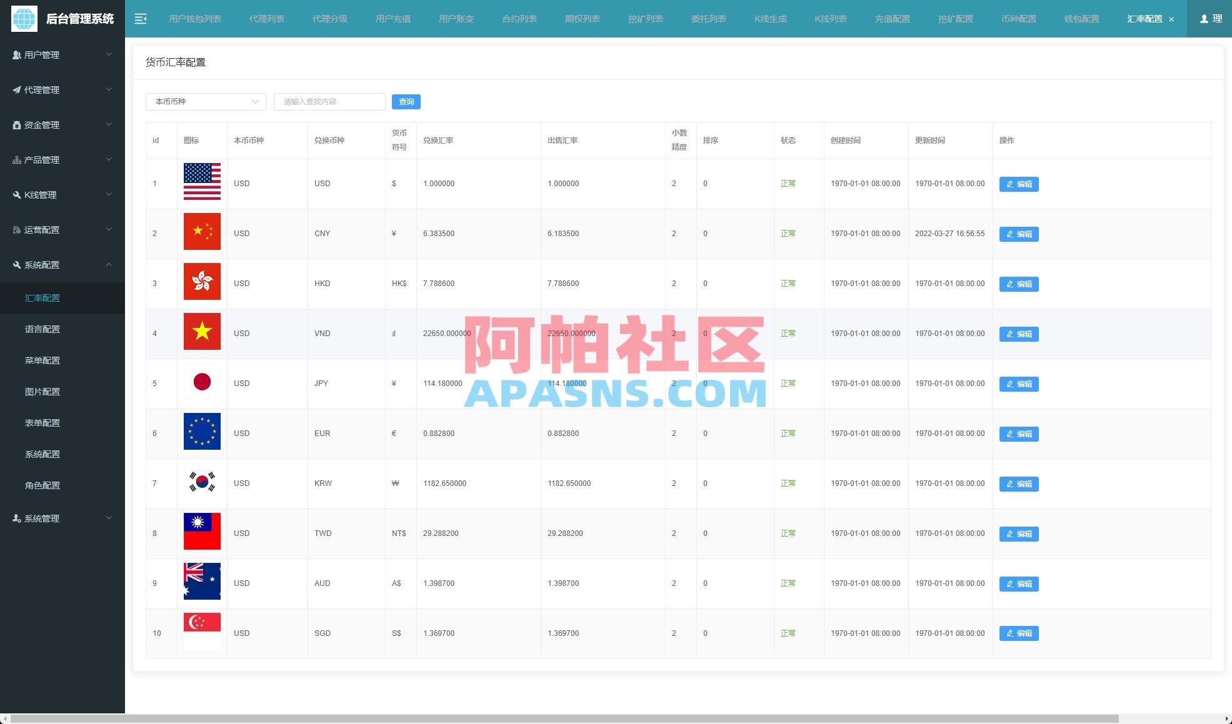Screen dimensions: 1232x724
Task: Expand the 资金管理 sidebar menu
Action: [63, 125]
